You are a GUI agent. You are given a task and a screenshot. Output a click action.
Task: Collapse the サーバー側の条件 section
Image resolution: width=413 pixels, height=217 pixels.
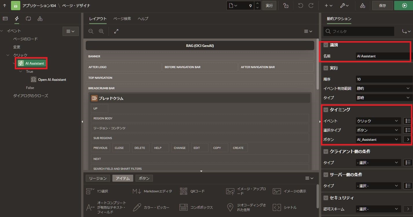(326, 174)
